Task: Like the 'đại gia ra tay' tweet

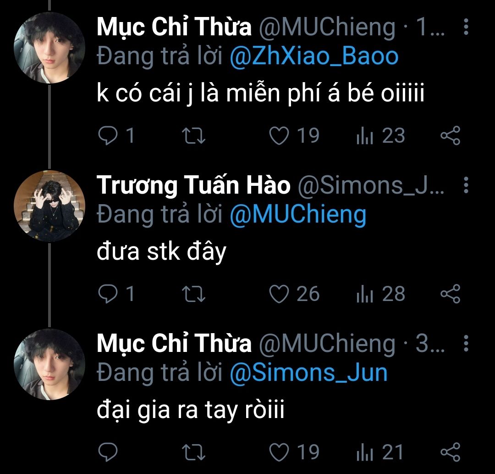Action: coord(279,452)
